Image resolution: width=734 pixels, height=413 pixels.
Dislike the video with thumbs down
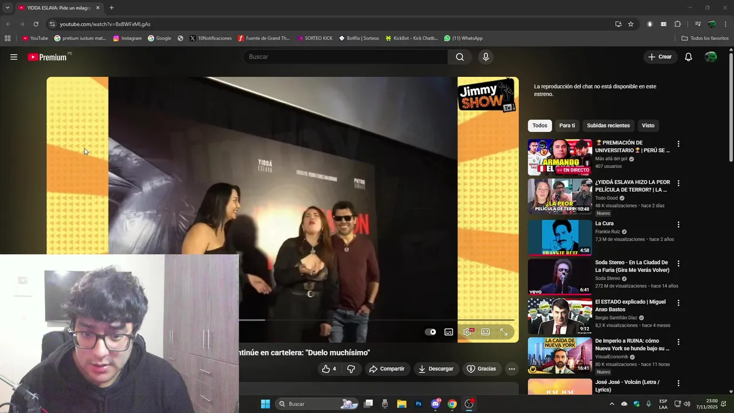(x=351, y=369)
